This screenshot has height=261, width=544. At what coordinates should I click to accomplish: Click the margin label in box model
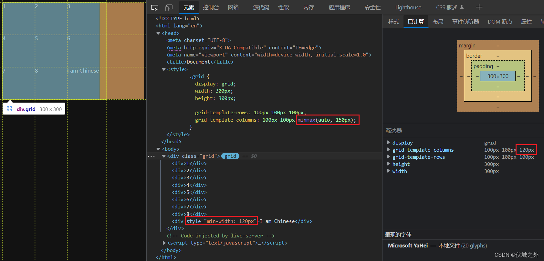467,45
